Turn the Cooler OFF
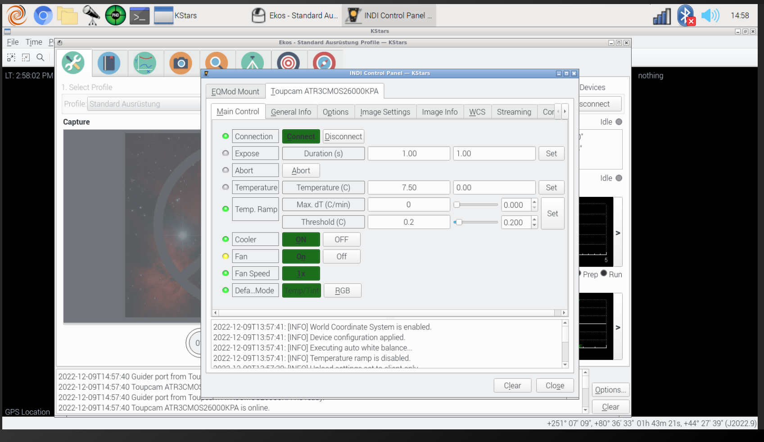This screenshot has width=764, height=442. 341,240
